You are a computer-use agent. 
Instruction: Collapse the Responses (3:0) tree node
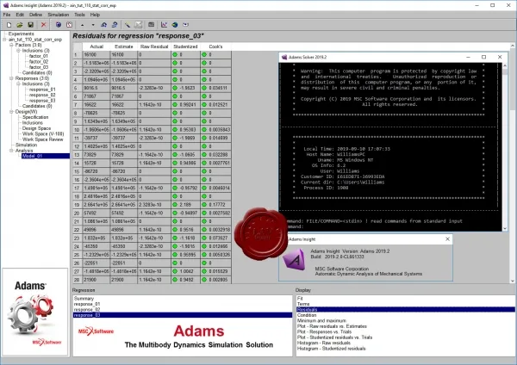pyautogui.click(x=11, y=78)
